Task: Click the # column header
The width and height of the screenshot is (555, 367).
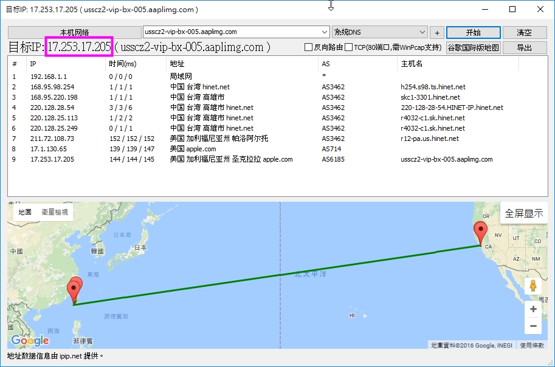Action: click(18, 64)
